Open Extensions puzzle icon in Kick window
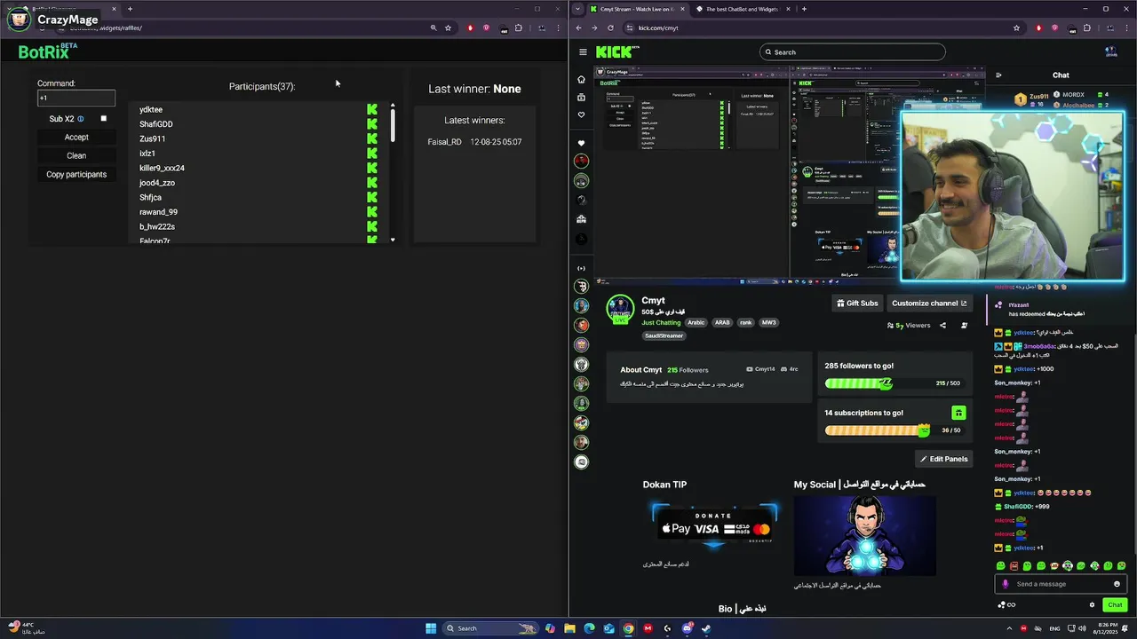This screenshot has width=1137, height=639. coord(1086,28)
